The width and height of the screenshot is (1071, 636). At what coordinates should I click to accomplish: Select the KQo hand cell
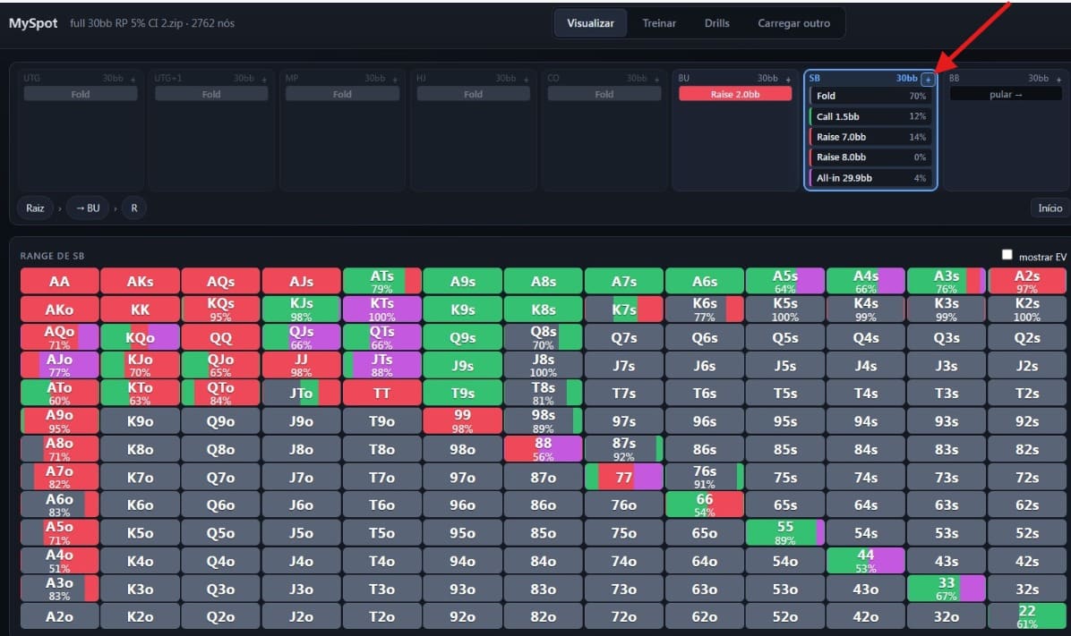[140, 337]
